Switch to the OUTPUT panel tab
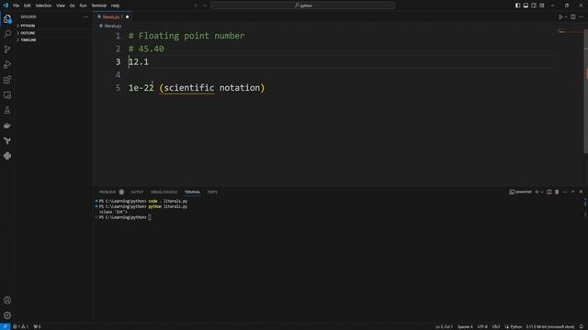Screen dimensions: 588x330 pyautogui.click(x=137, y=192)
